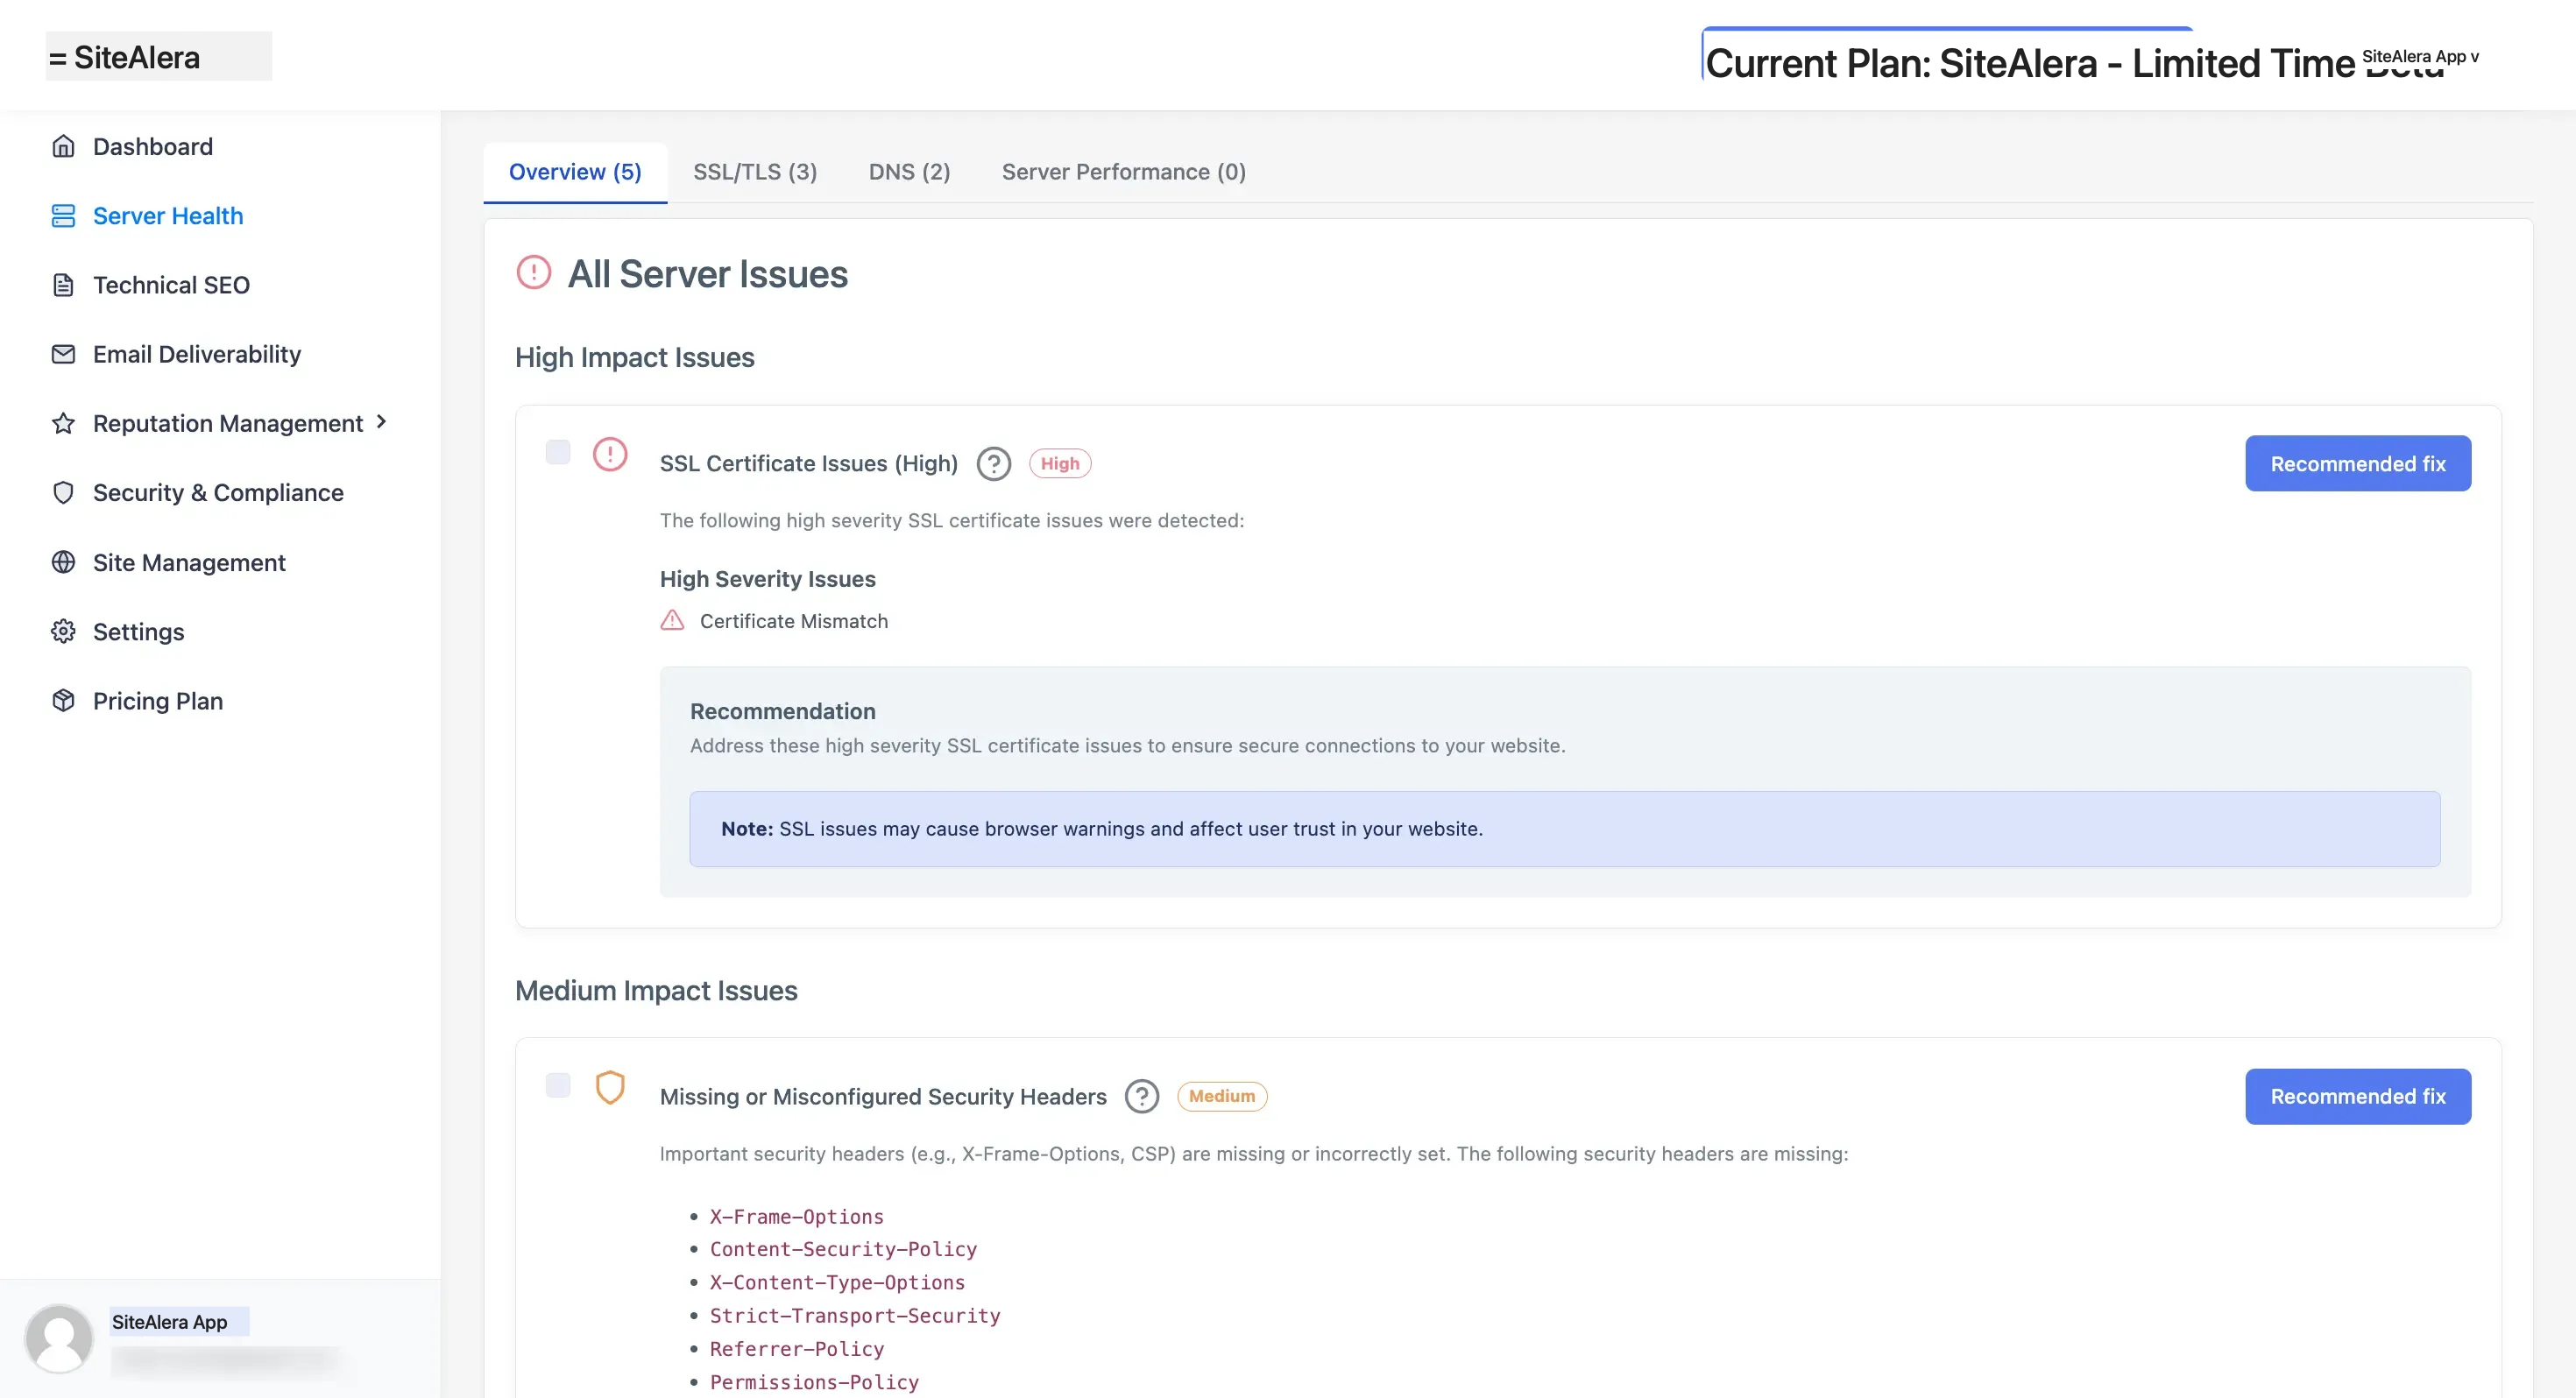Viewport: 2576px width, 1398px height.
Task: Switch to the Overview (5) tab
Action: point(575,172)
